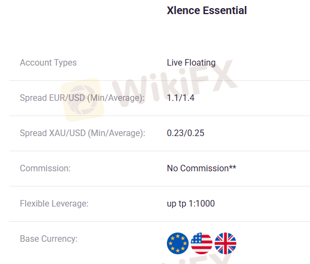310x264 pixels.
Task: Click Spread EUR/USD (Min/Average) label
Action: 82,98
